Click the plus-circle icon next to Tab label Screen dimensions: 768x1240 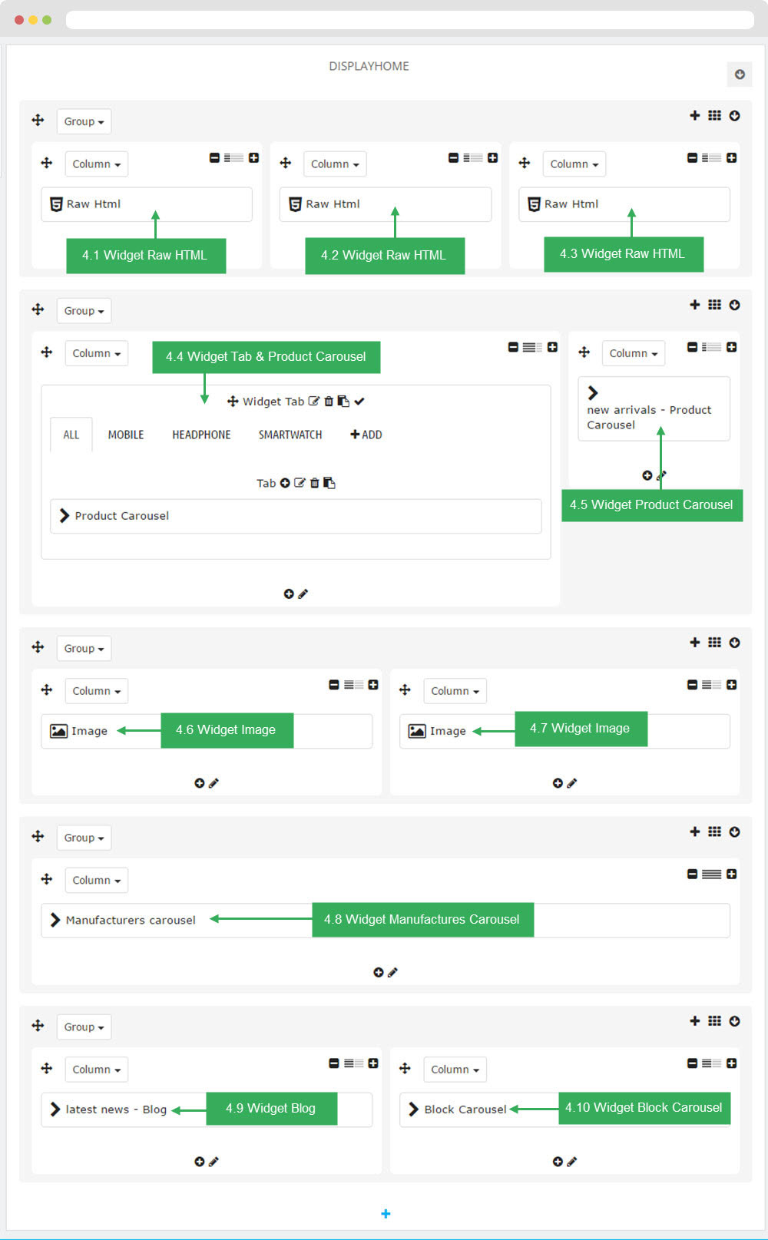[x=285, y=483]
